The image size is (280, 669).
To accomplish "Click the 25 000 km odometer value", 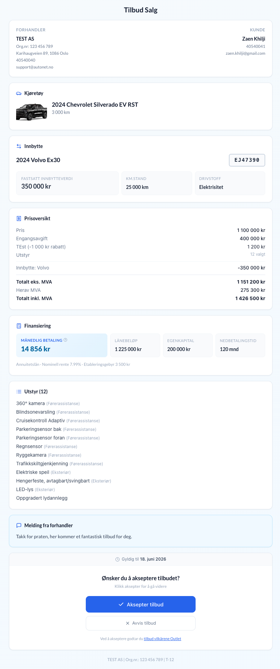I will tap(137, 187).
